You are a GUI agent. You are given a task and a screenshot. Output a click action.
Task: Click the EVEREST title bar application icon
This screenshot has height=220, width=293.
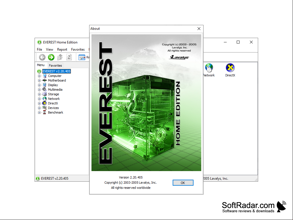coord(39,42)
